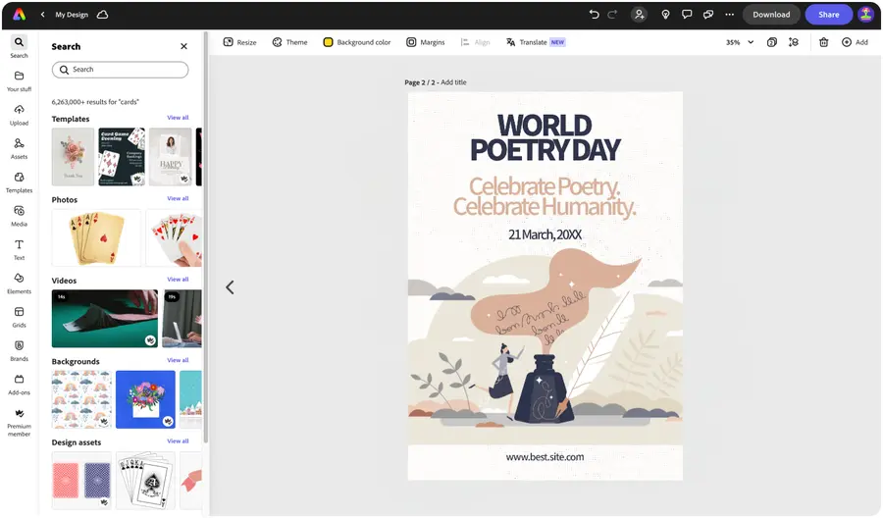
Task: Open the layer order icon in toolbar
Action: 794,42
